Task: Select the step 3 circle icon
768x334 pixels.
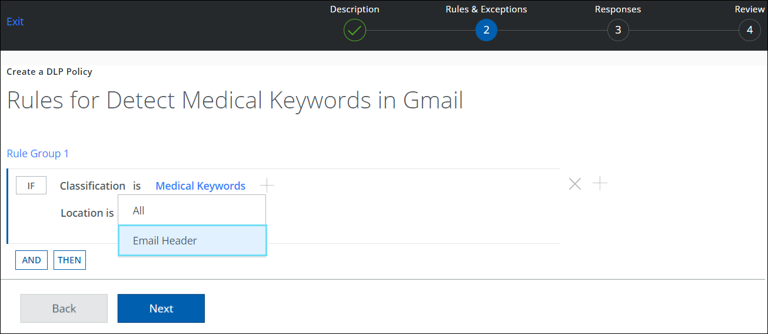Action: 618,30
